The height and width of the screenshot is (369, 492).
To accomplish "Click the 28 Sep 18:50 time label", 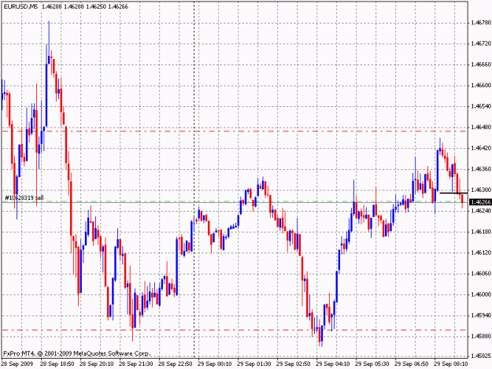I will (x=57, y=363).
